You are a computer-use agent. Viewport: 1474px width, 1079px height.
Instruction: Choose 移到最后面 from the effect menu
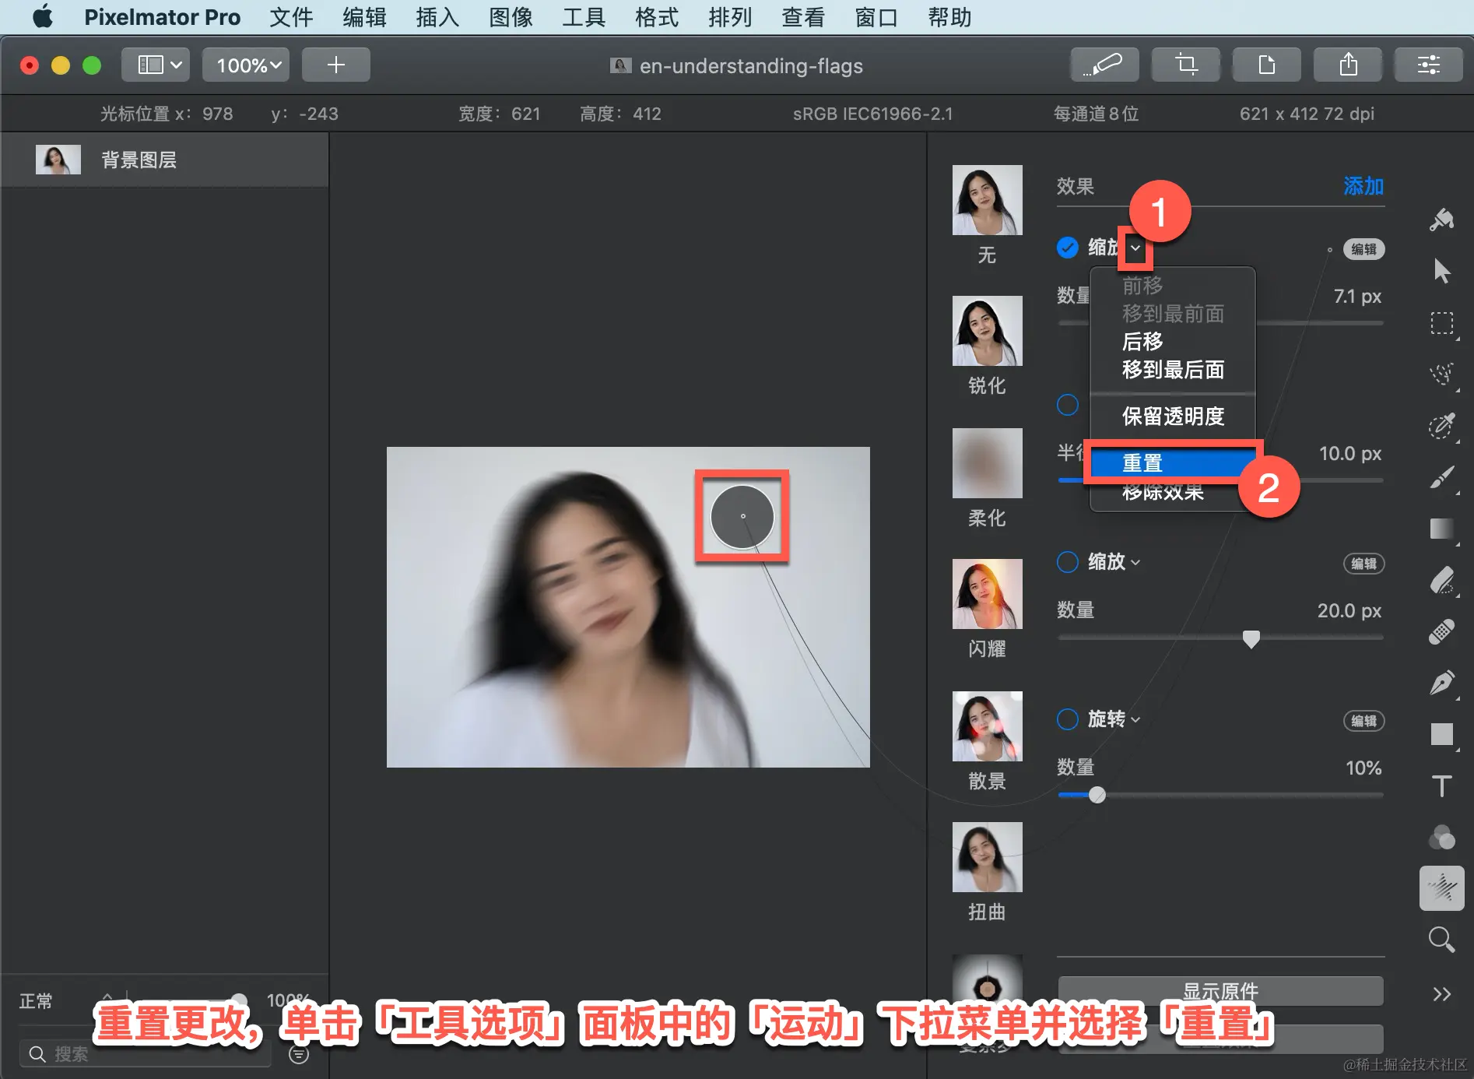pyautogui.click(x=1173, y=370)
